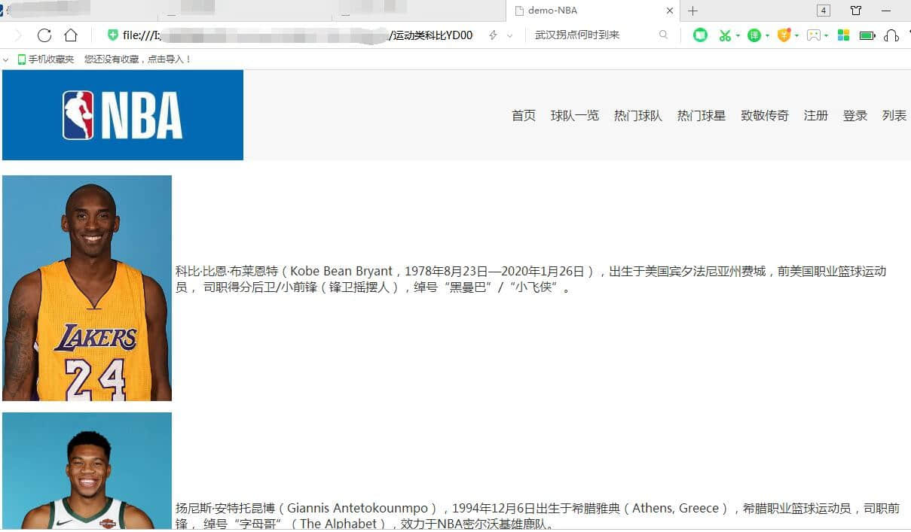911x532 pixels.
Task: Click the scissors screenshot tool icon
Action: tap(724, 35)
